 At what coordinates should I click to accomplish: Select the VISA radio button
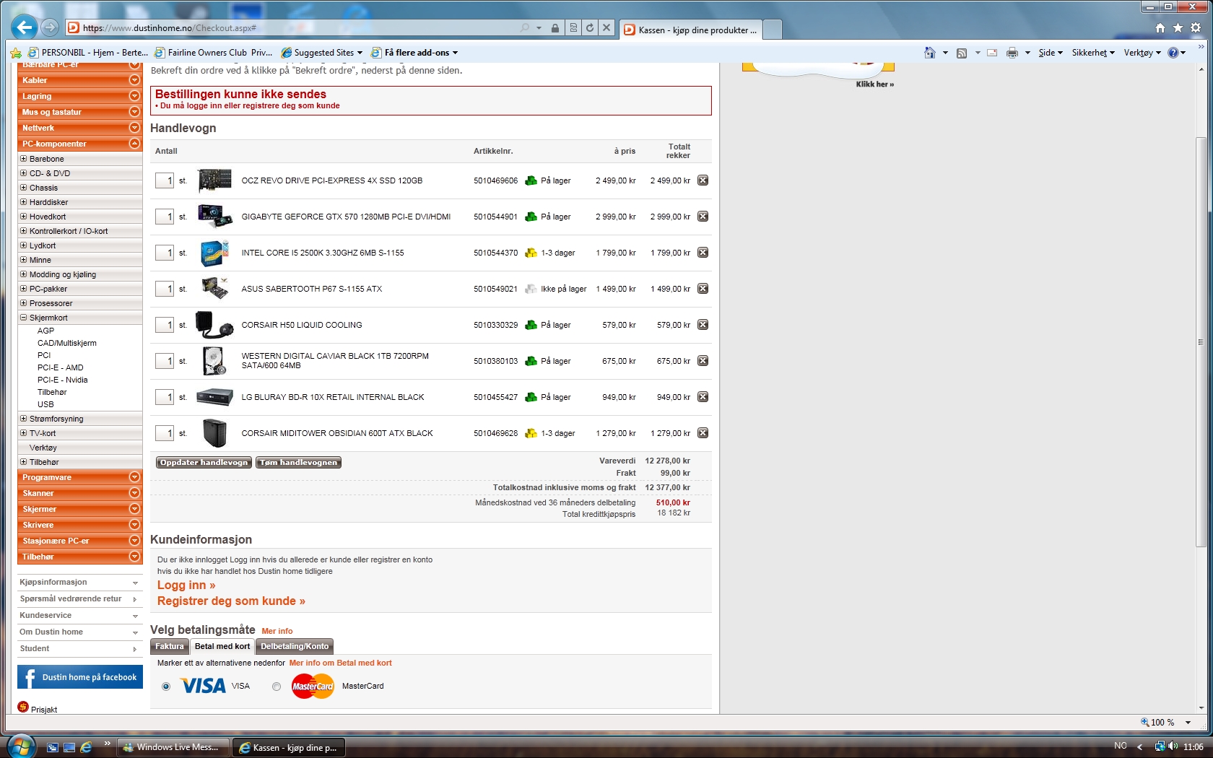[x=166, y=687]
